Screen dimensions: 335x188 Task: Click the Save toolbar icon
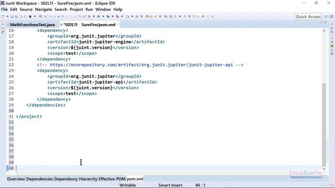(12, 16)
